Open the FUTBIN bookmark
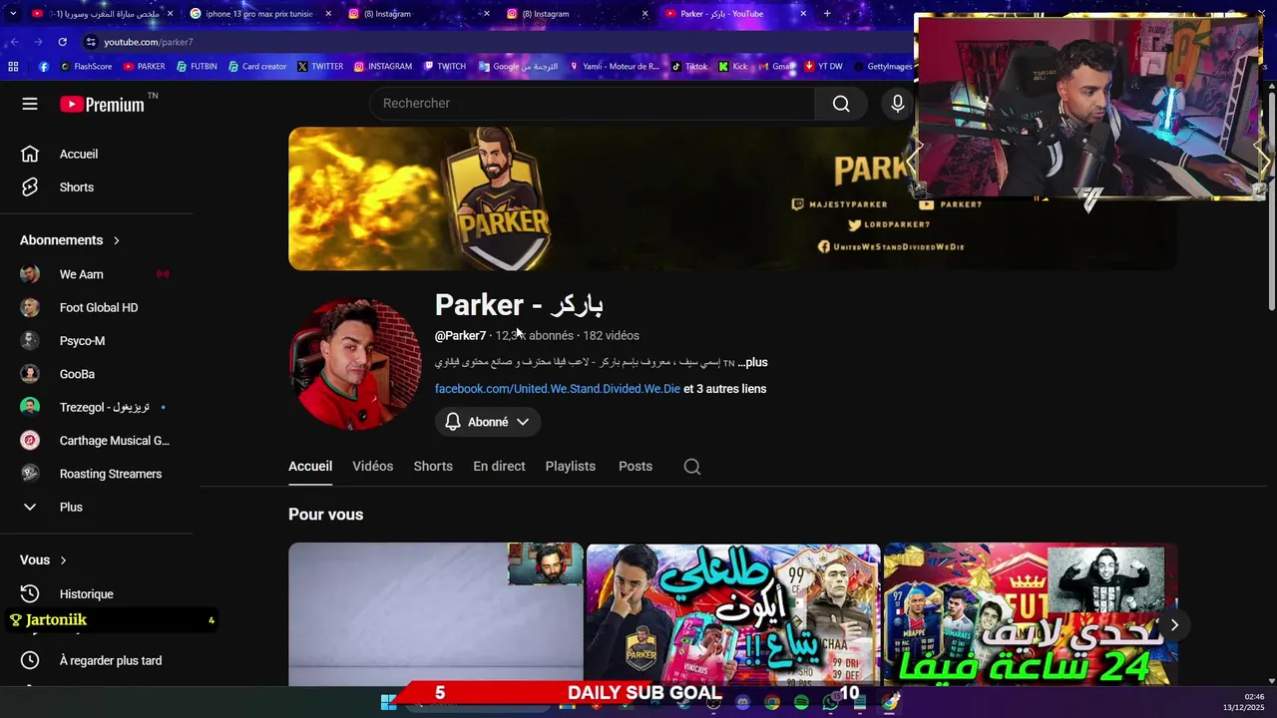This screenshot has width=1277, height=718. tap(197, 67)
